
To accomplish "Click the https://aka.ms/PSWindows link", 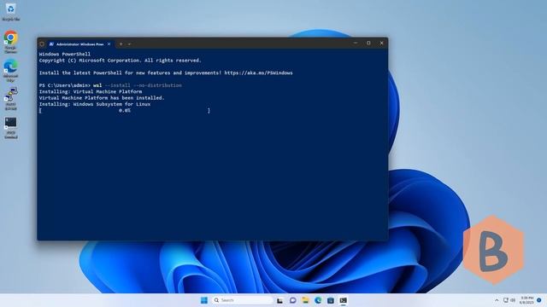I will [258, 72].
